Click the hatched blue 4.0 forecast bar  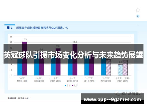click(120, 70)
